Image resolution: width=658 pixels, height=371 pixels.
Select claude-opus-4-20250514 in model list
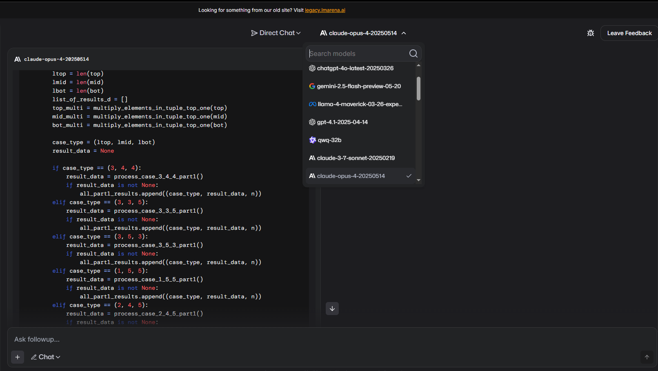[x=360, y=176]
